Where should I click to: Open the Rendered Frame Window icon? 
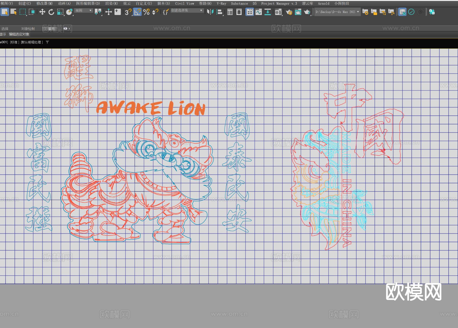coord(298,12)
